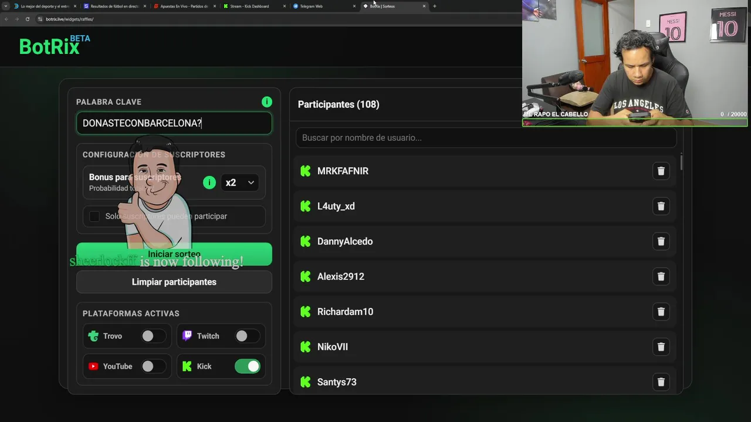Switch to 'Resultados de fútbol' browser tab
Screen dimensions: 751x422
coord(114,6)
